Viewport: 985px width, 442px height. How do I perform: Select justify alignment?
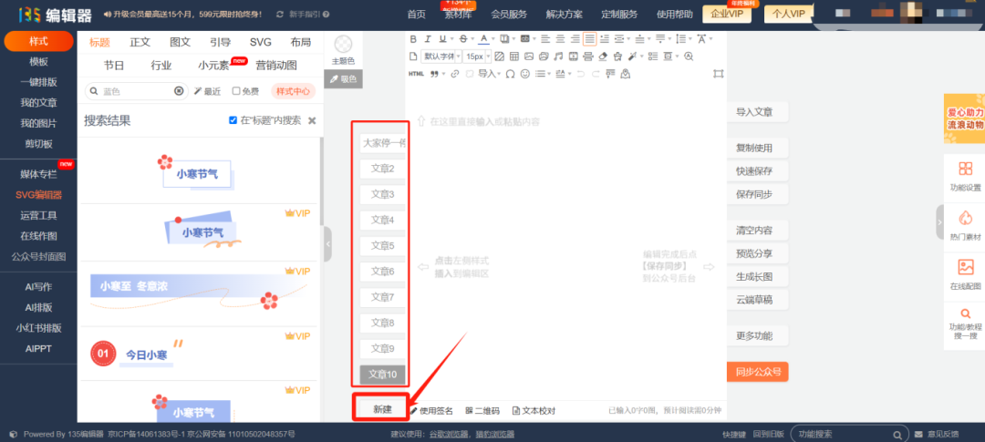(590, 39)
